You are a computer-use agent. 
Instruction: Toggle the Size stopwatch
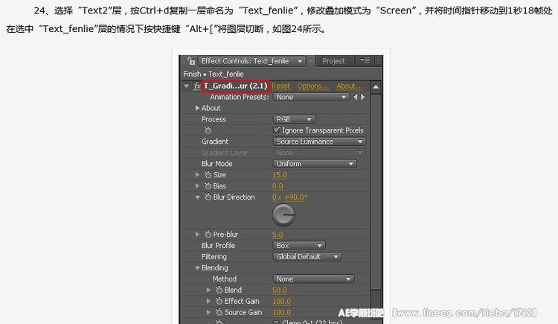[208, 174]
